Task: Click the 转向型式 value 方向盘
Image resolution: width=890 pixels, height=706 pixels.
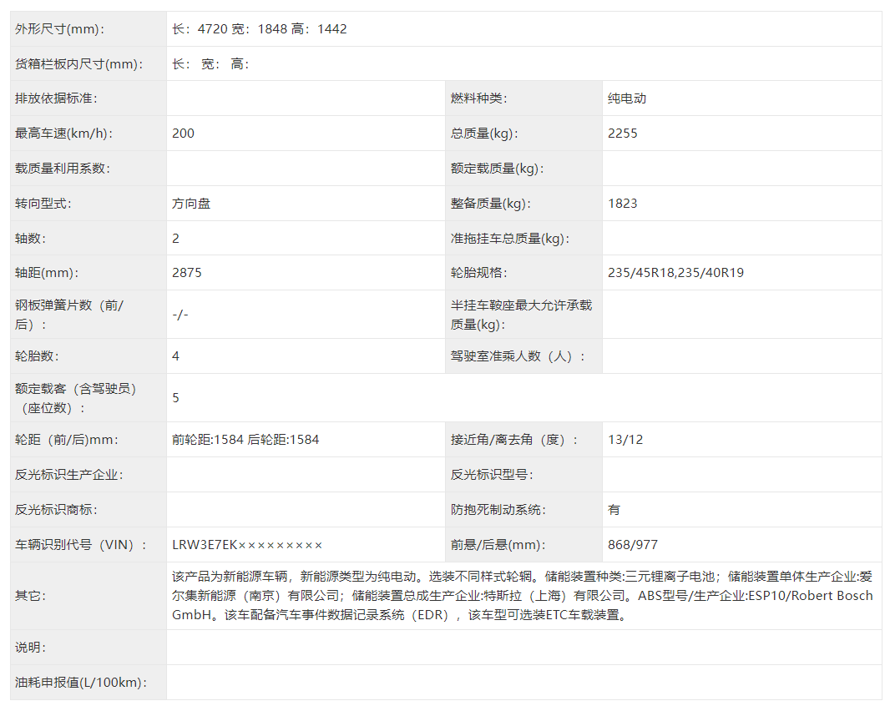Action: point(193,203)
